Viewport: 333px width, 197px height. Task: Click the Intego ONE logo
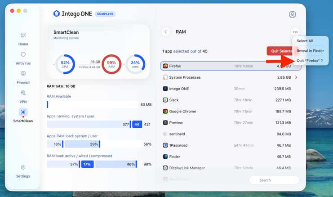[56, 13]
